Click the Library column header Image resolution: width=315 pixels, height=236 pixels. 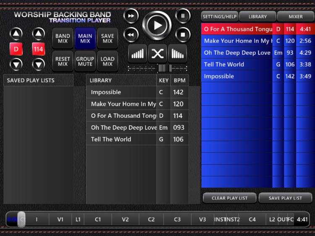(121, 80)
